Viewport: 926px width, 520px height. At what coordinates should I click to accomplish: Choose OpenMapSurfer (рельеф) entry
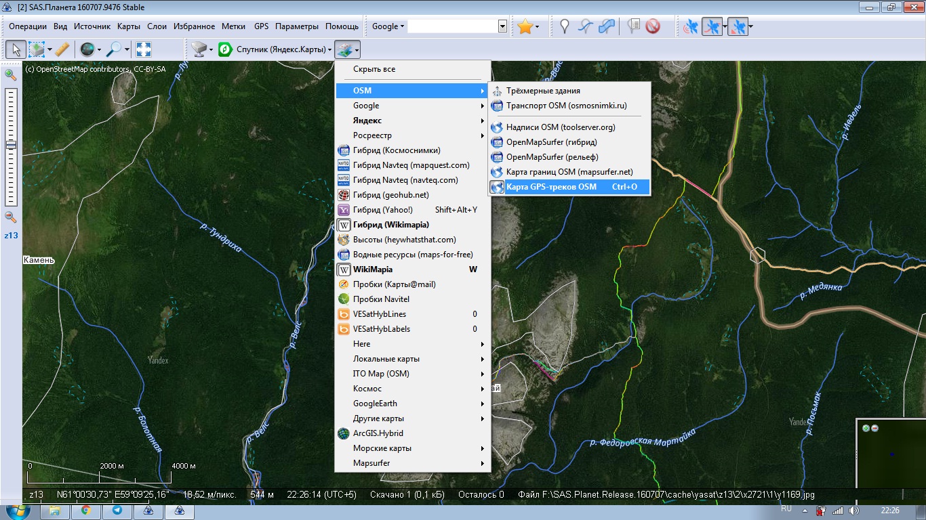[x=569, y=157]
